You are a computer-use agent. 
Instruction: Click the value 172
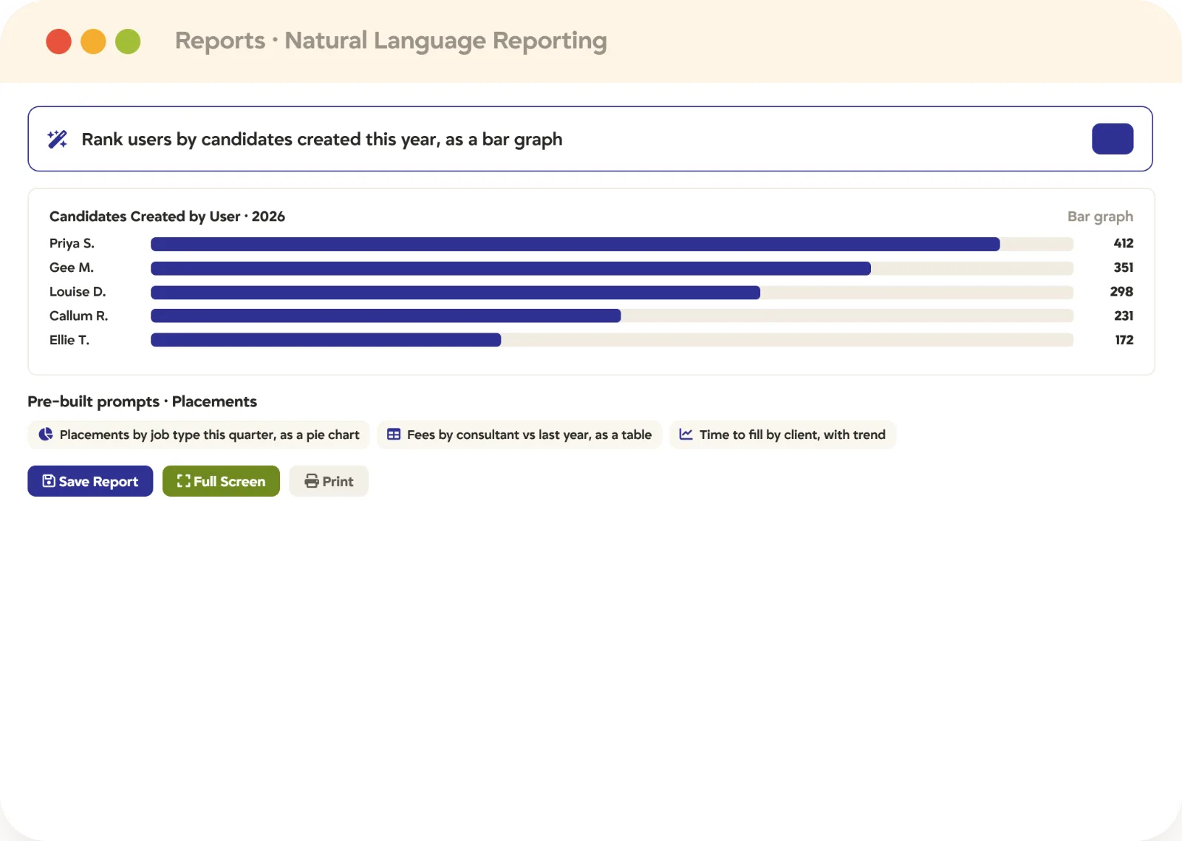pyautogui.click(x=1124, y=340)
